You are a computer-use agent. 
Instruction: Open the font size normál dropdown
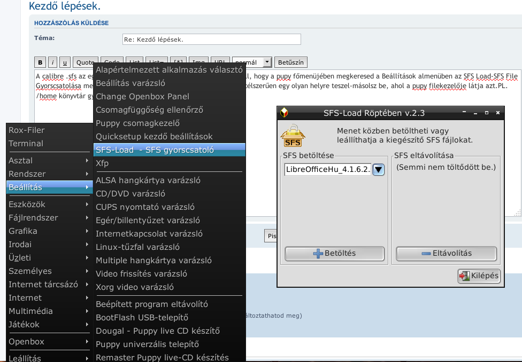point(252,62)
